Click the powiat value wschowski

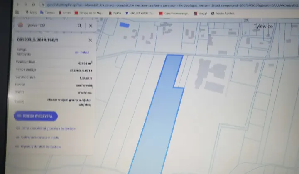(x=84, y=85)
